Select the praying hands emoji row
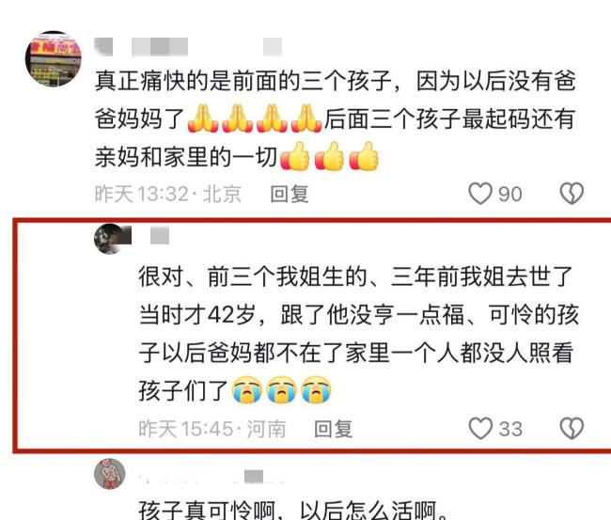611x520 pixels. (255, 118)
